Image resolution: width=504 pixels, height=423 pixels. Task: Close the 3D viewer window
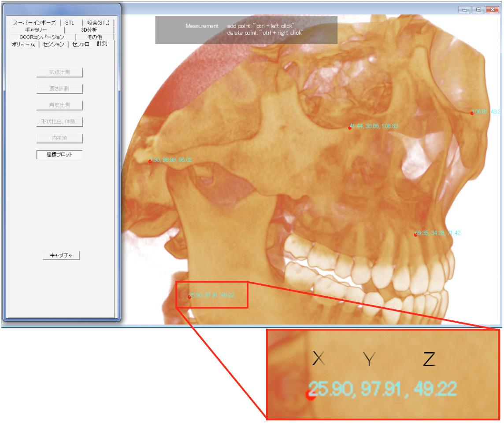point(493,10)
